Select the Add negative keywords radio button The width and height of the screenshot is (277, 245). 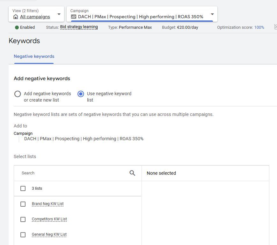[18, 94]
